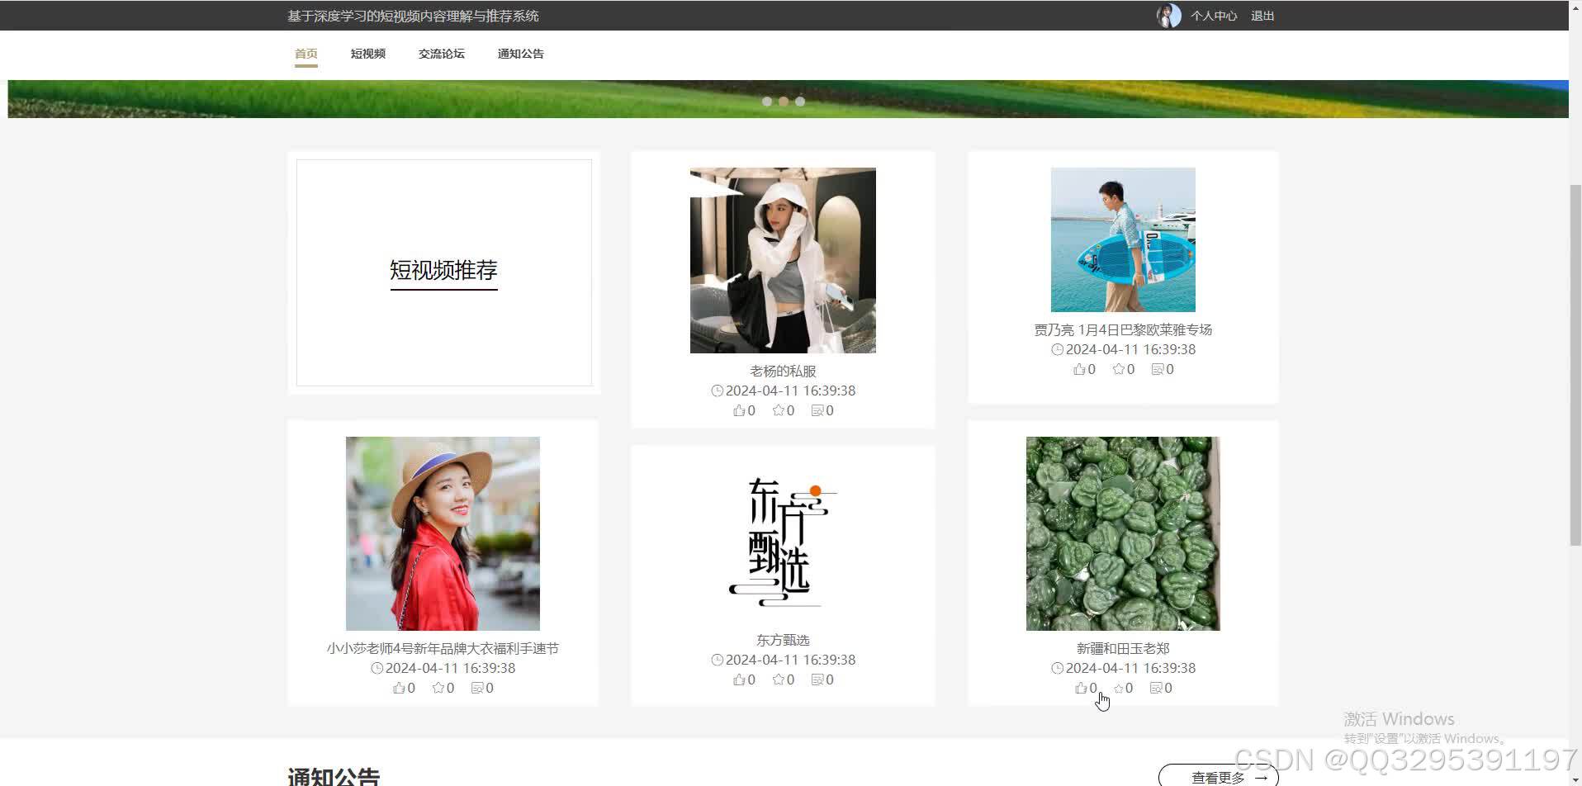
Task: Like the 小小莎老师4号新年品牌大衣福利手速节 video
Action: point(399,688)
